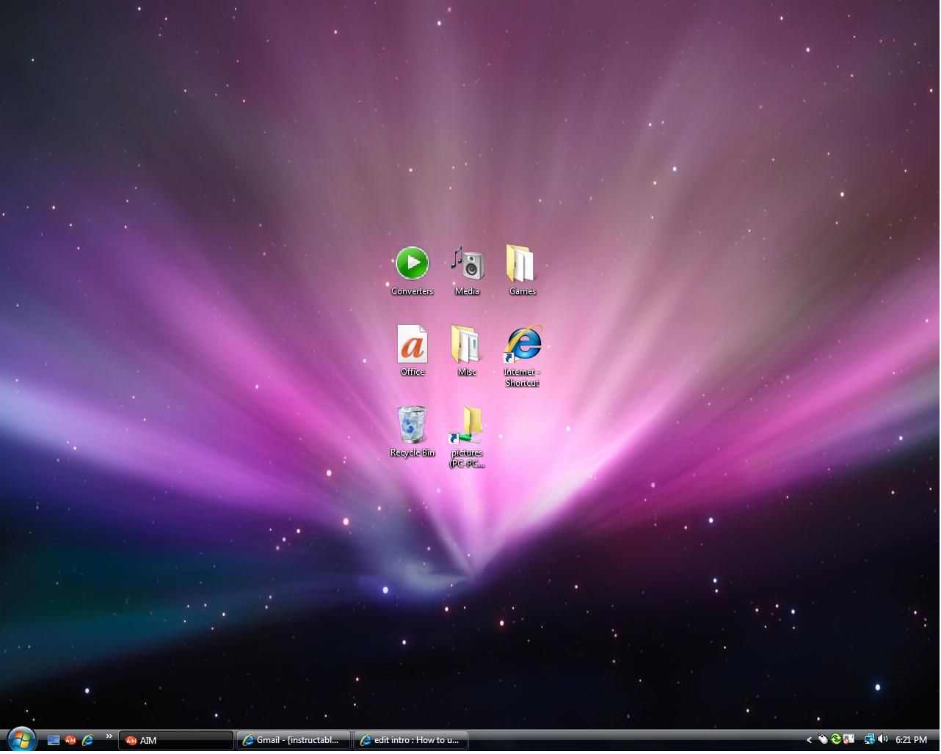Open the volume control from the system tray
The height and width of the screenshot is (754, 941).
point(884,739)
